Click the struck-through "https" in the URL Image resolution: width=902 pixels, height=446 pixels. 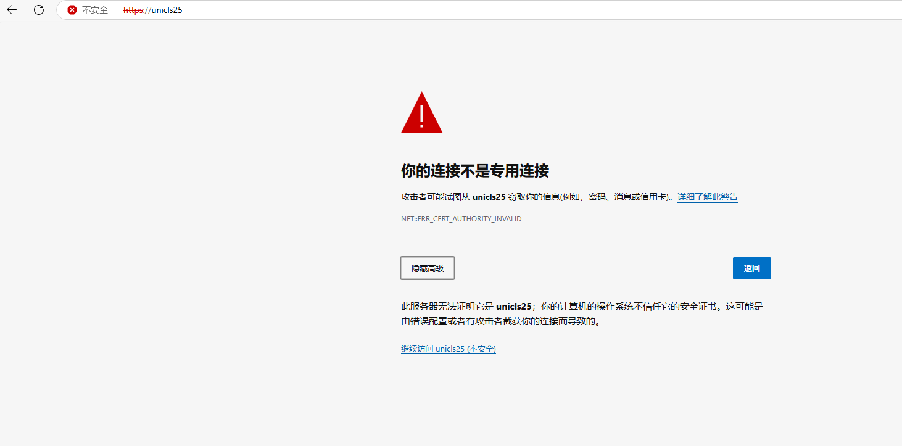click(x=132, y=10)
